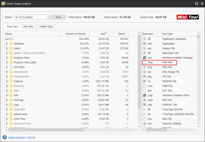The width and height of the screenshot is (205, 142).
Task: Click the .cab WinRAR icon
Action: click(x=144, y=105)
